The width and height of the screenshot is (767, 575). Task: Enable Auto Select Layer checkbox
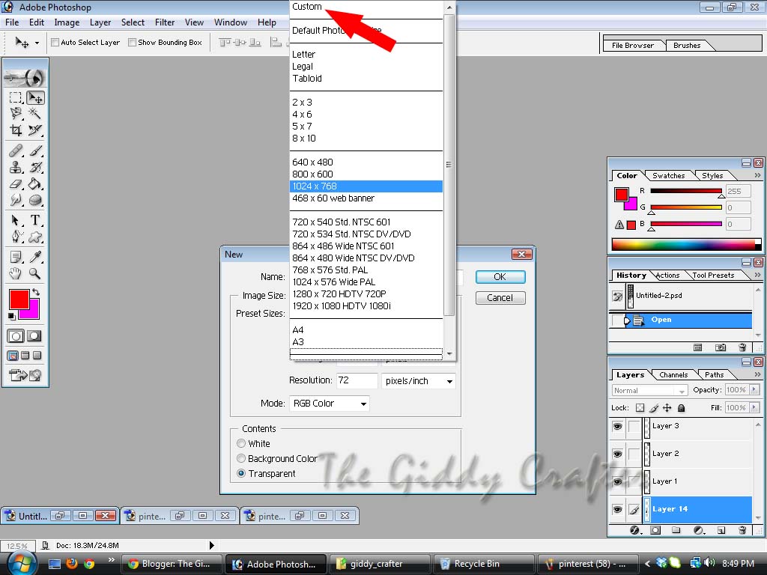[55, 43]
